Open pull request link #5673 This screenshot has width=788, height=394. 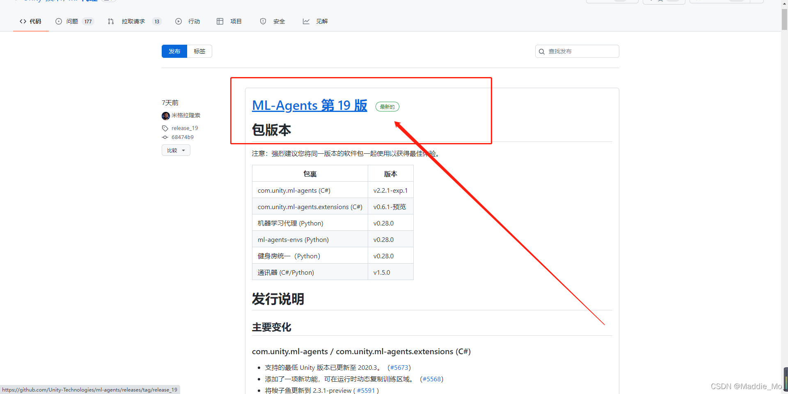pyautogui.click(x=399, y=367)
